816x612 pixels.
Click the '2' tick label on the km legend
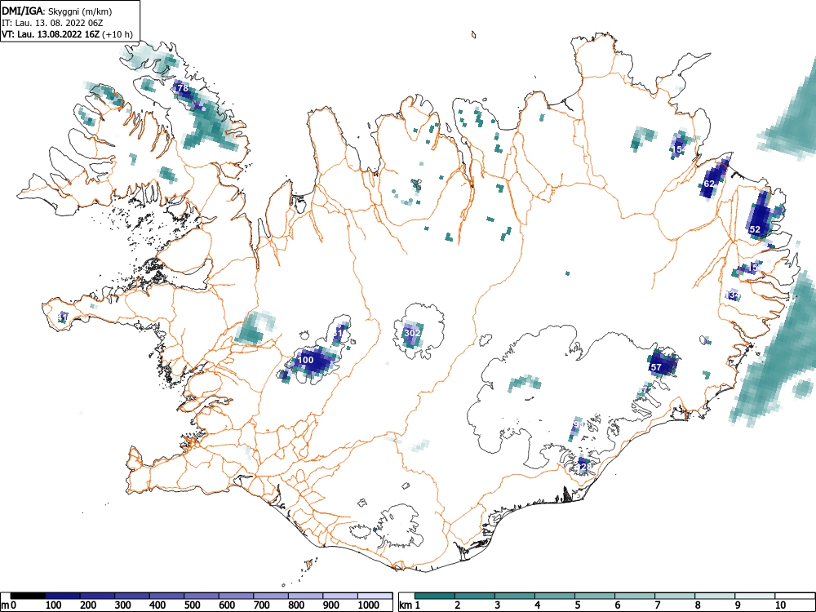tap(458, 605)
